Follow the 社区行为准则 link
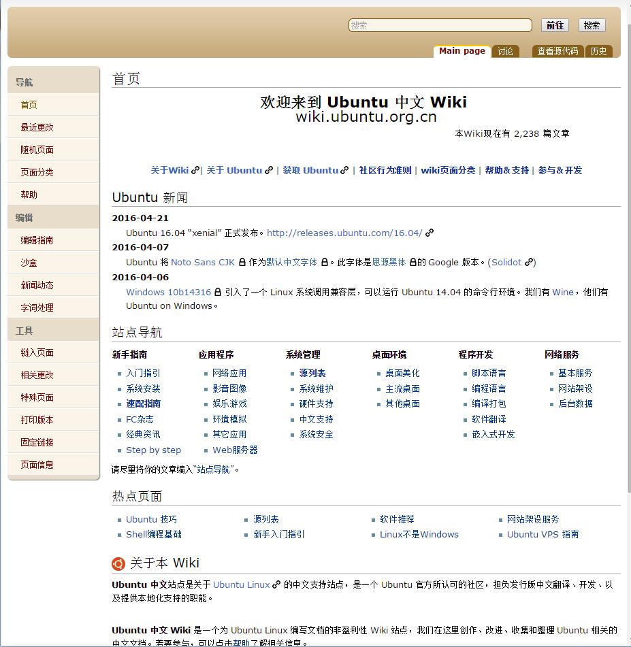The width and height of the screenshot is (631, 647). coord(385,170)
